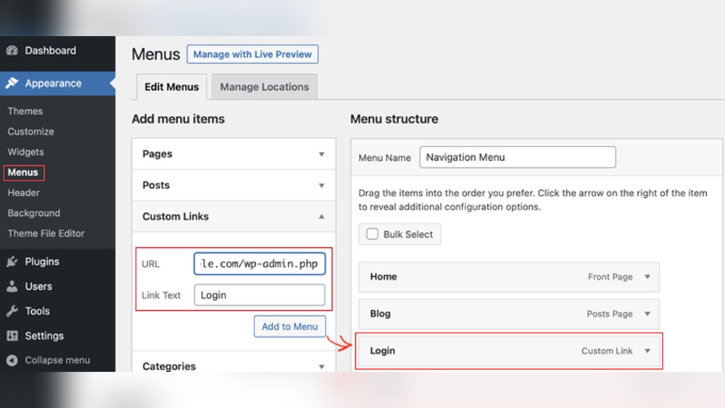Open Widgets submenu item

pos(25,152)
